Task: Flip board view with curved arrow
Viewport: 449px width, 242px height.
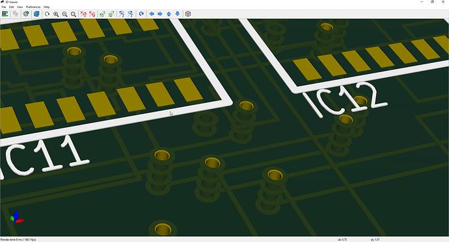Action: coord(141,14)
